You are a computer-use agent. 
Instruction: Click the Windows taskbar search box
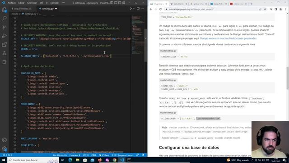coord(33,160)
